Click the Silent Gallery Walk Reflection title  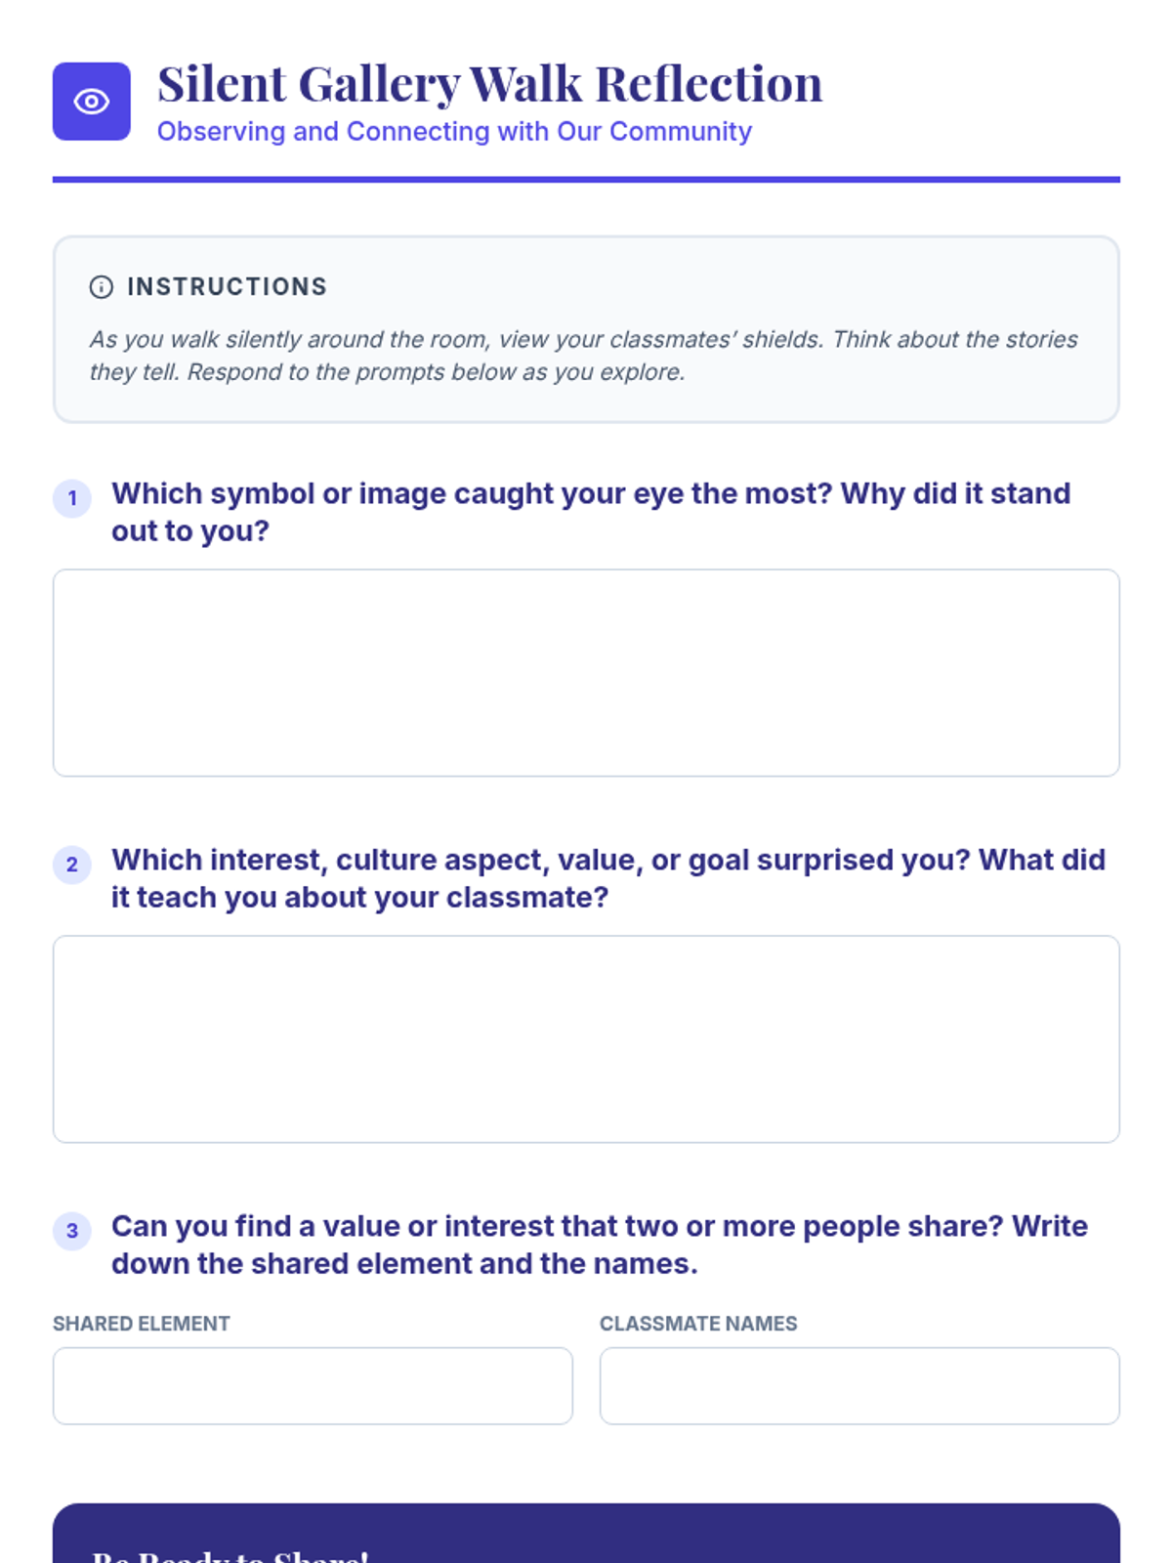tap(489, 84)
